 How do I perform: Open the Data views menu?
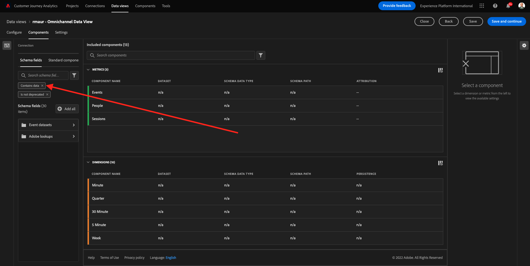point(120,6)
